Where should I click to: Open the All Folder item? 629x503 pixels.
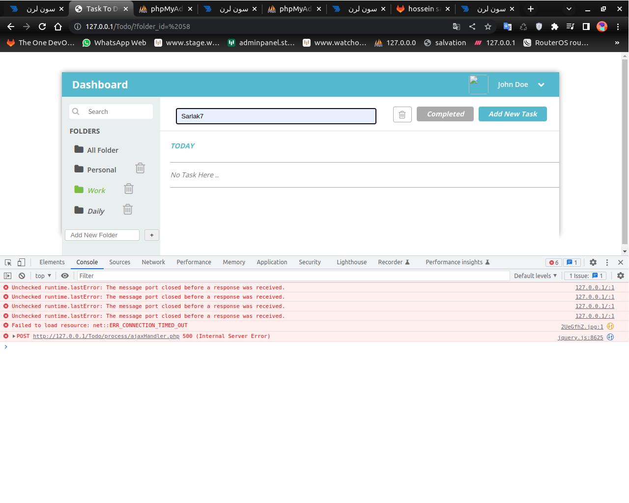[x=96, y=150]
